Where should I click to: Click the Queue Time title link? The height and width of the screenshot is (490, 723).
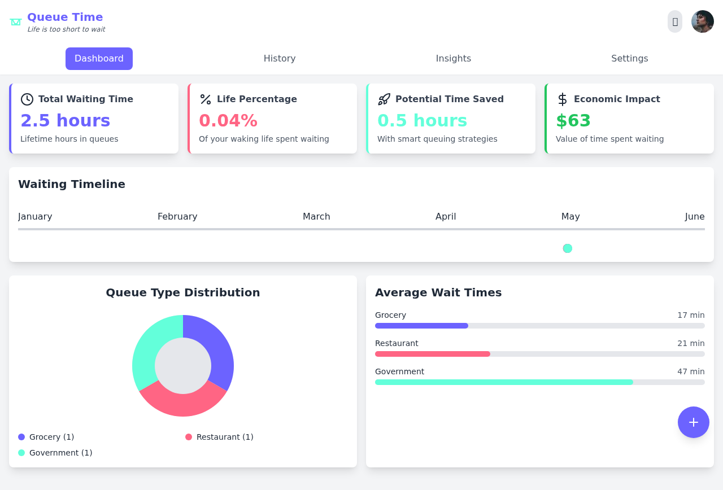65,17
